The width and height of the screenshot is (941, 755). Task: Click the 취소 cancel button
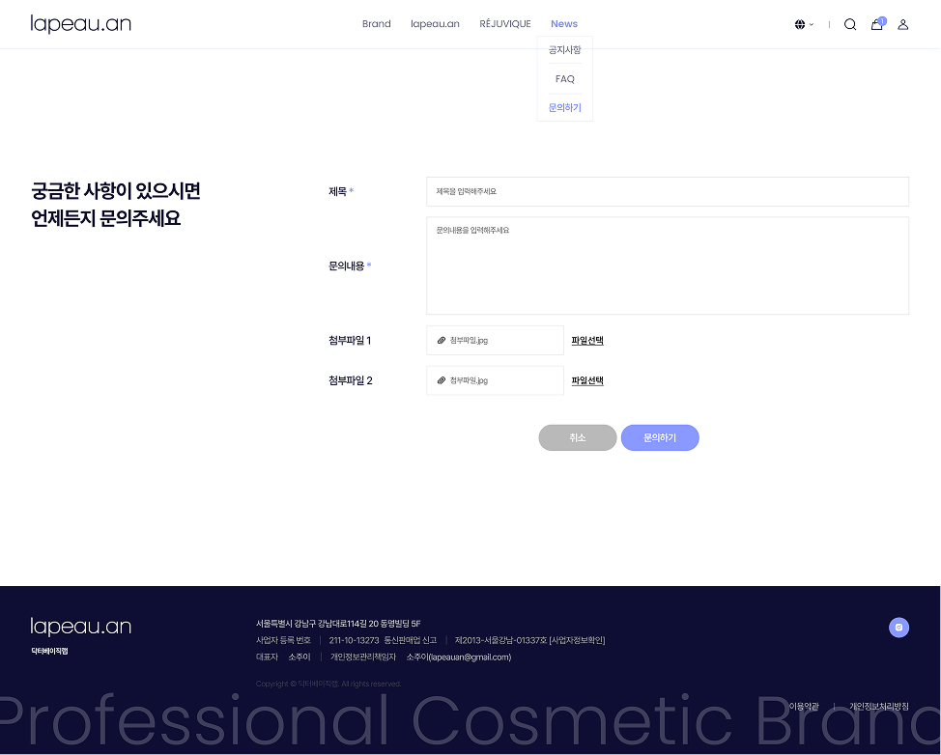[x=578, y=437]
